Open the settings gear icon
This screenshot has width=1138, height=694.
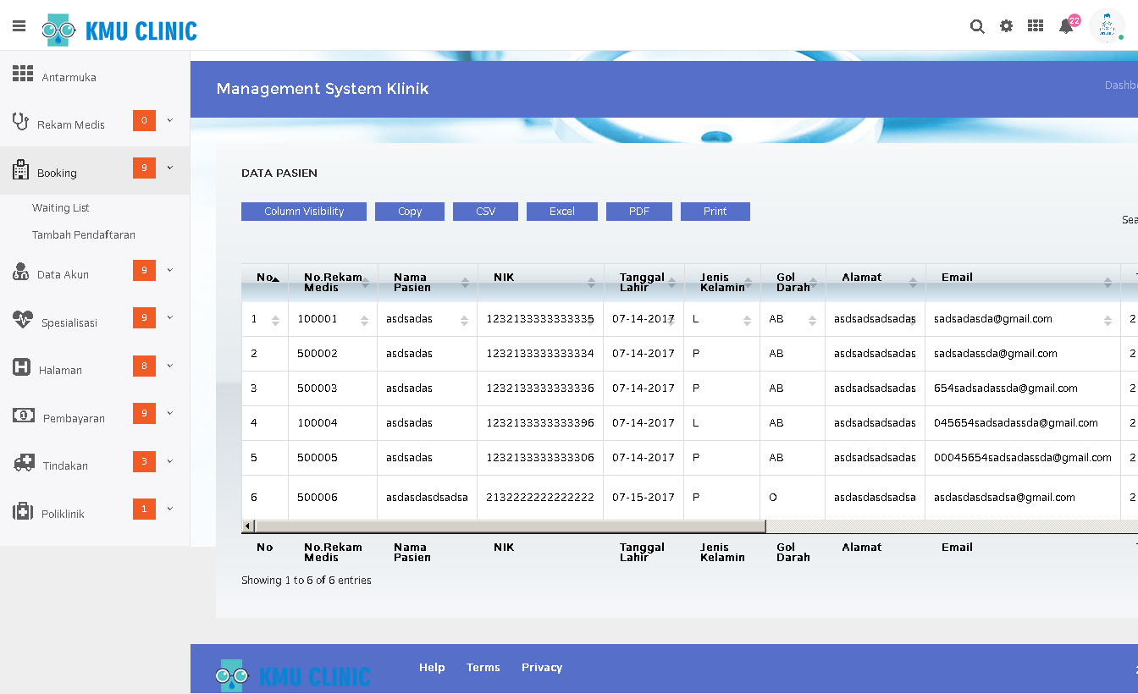click(x=1006, y=26)
